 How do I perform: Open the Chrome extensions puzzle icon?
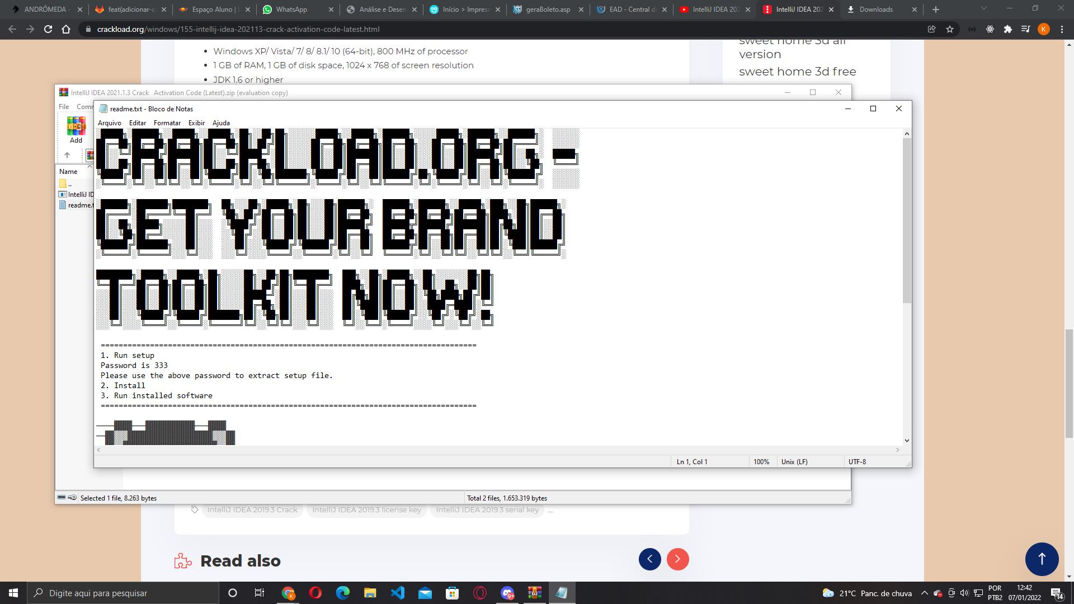(1008, 29)
